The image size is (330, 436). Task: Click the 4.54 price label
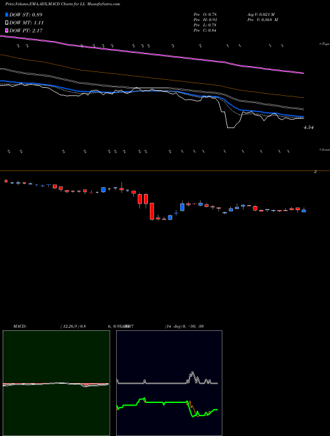(x=309, y=127)
